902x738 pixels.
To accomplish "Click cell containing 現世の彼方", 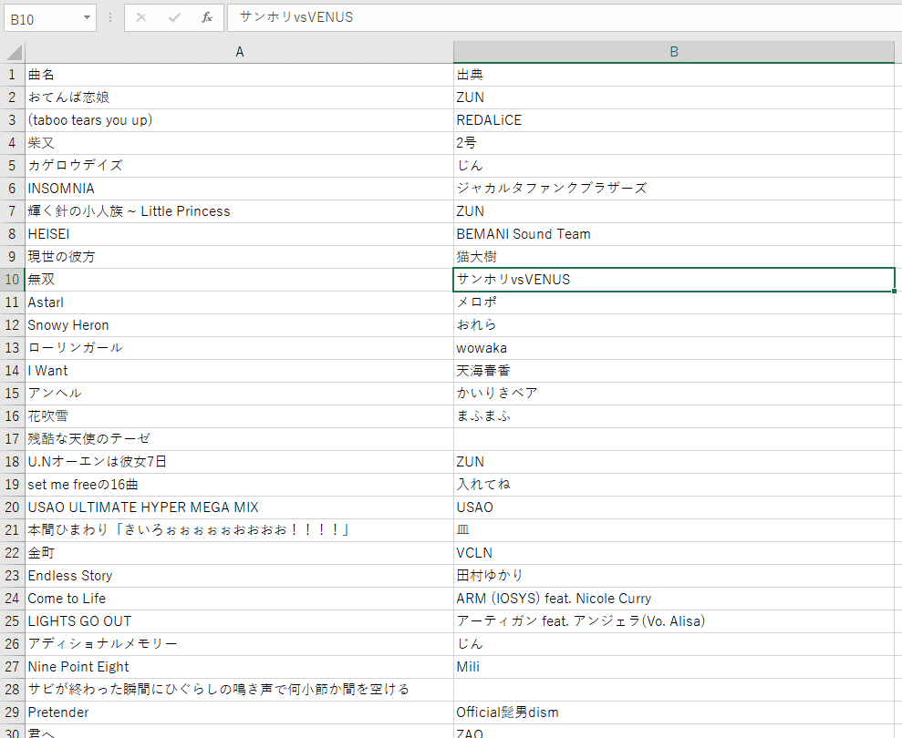I will pyautogui.click(x=239, y=257).
